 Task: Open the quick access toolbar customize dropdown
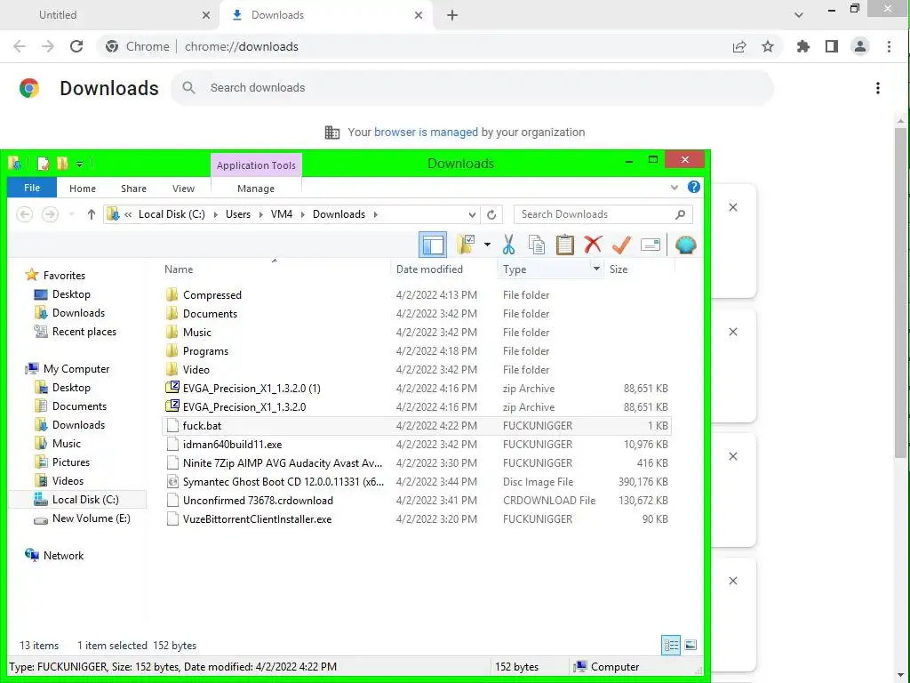79,165
